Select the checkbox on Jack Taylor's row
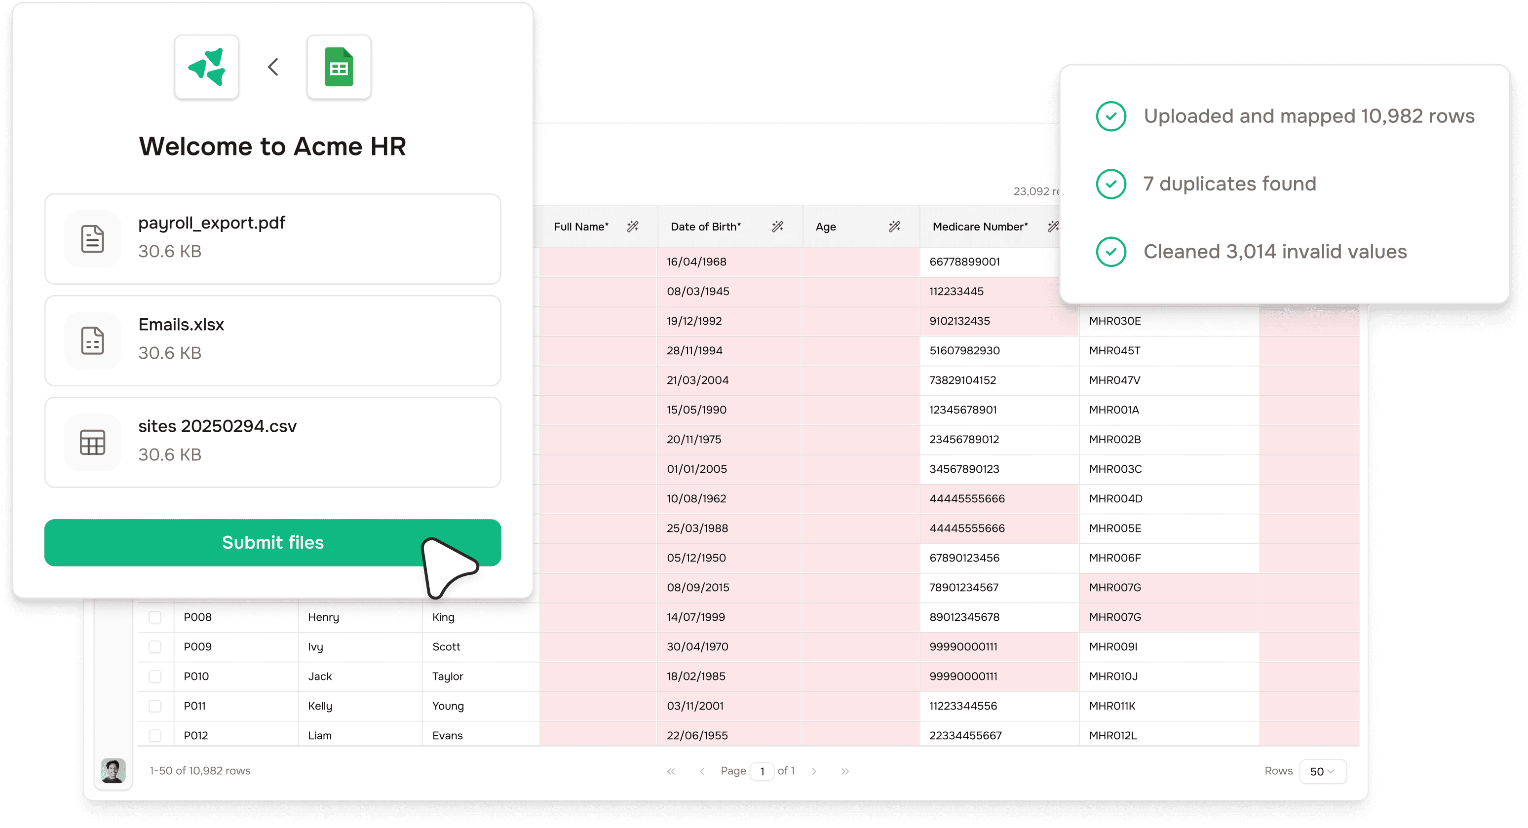The width and height of the screenshot is (1528, 828). click(x=155, y=676)
